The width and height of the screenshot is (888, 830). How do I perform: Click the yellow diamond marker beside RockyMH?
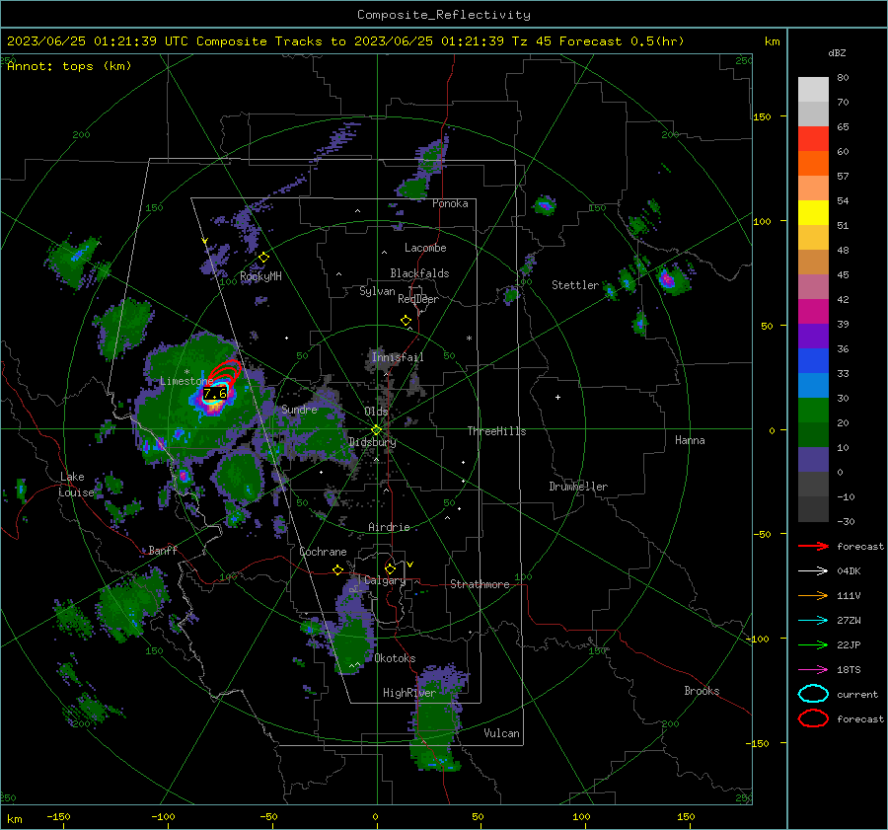click(263, 258)
